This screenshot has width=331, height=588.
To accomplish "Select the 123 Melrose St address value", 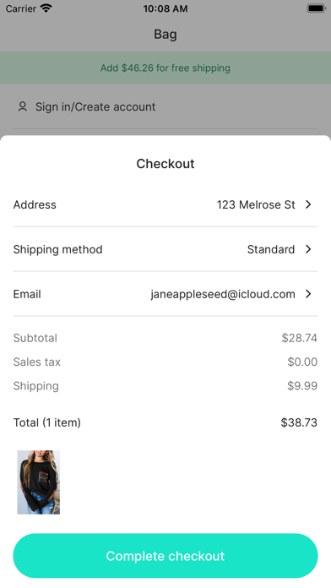I will 256,204.
